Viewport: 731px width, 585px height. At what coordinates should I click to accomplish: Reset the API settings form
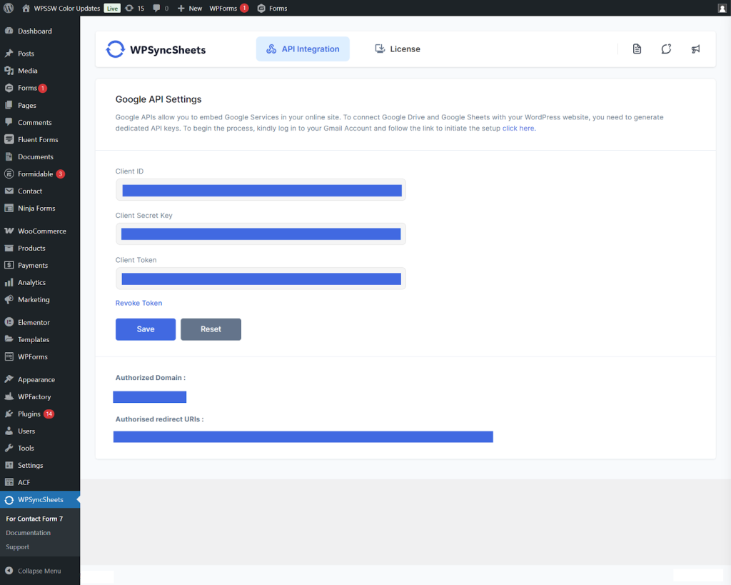[x=211, y=329]
